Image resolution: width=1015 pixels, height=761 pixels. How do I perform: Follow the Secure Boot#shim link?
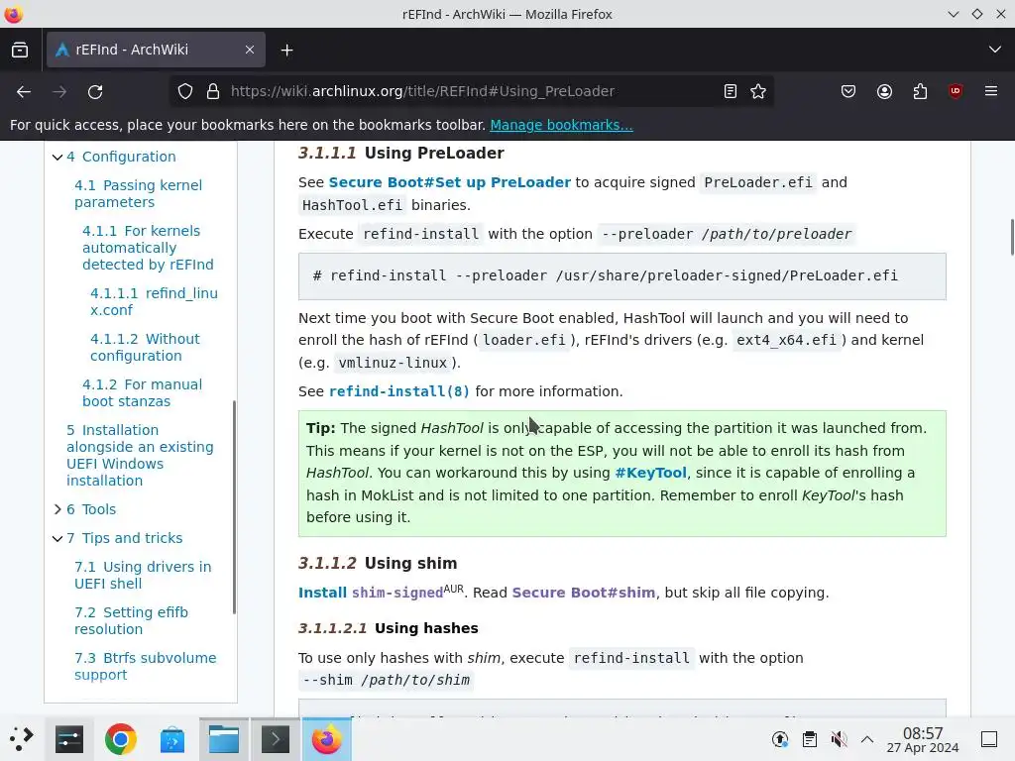pyautogui.click(x=583, y=593)
